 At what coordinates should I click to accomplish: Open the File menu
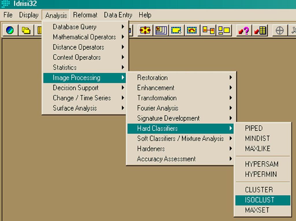tap(8, 15)
